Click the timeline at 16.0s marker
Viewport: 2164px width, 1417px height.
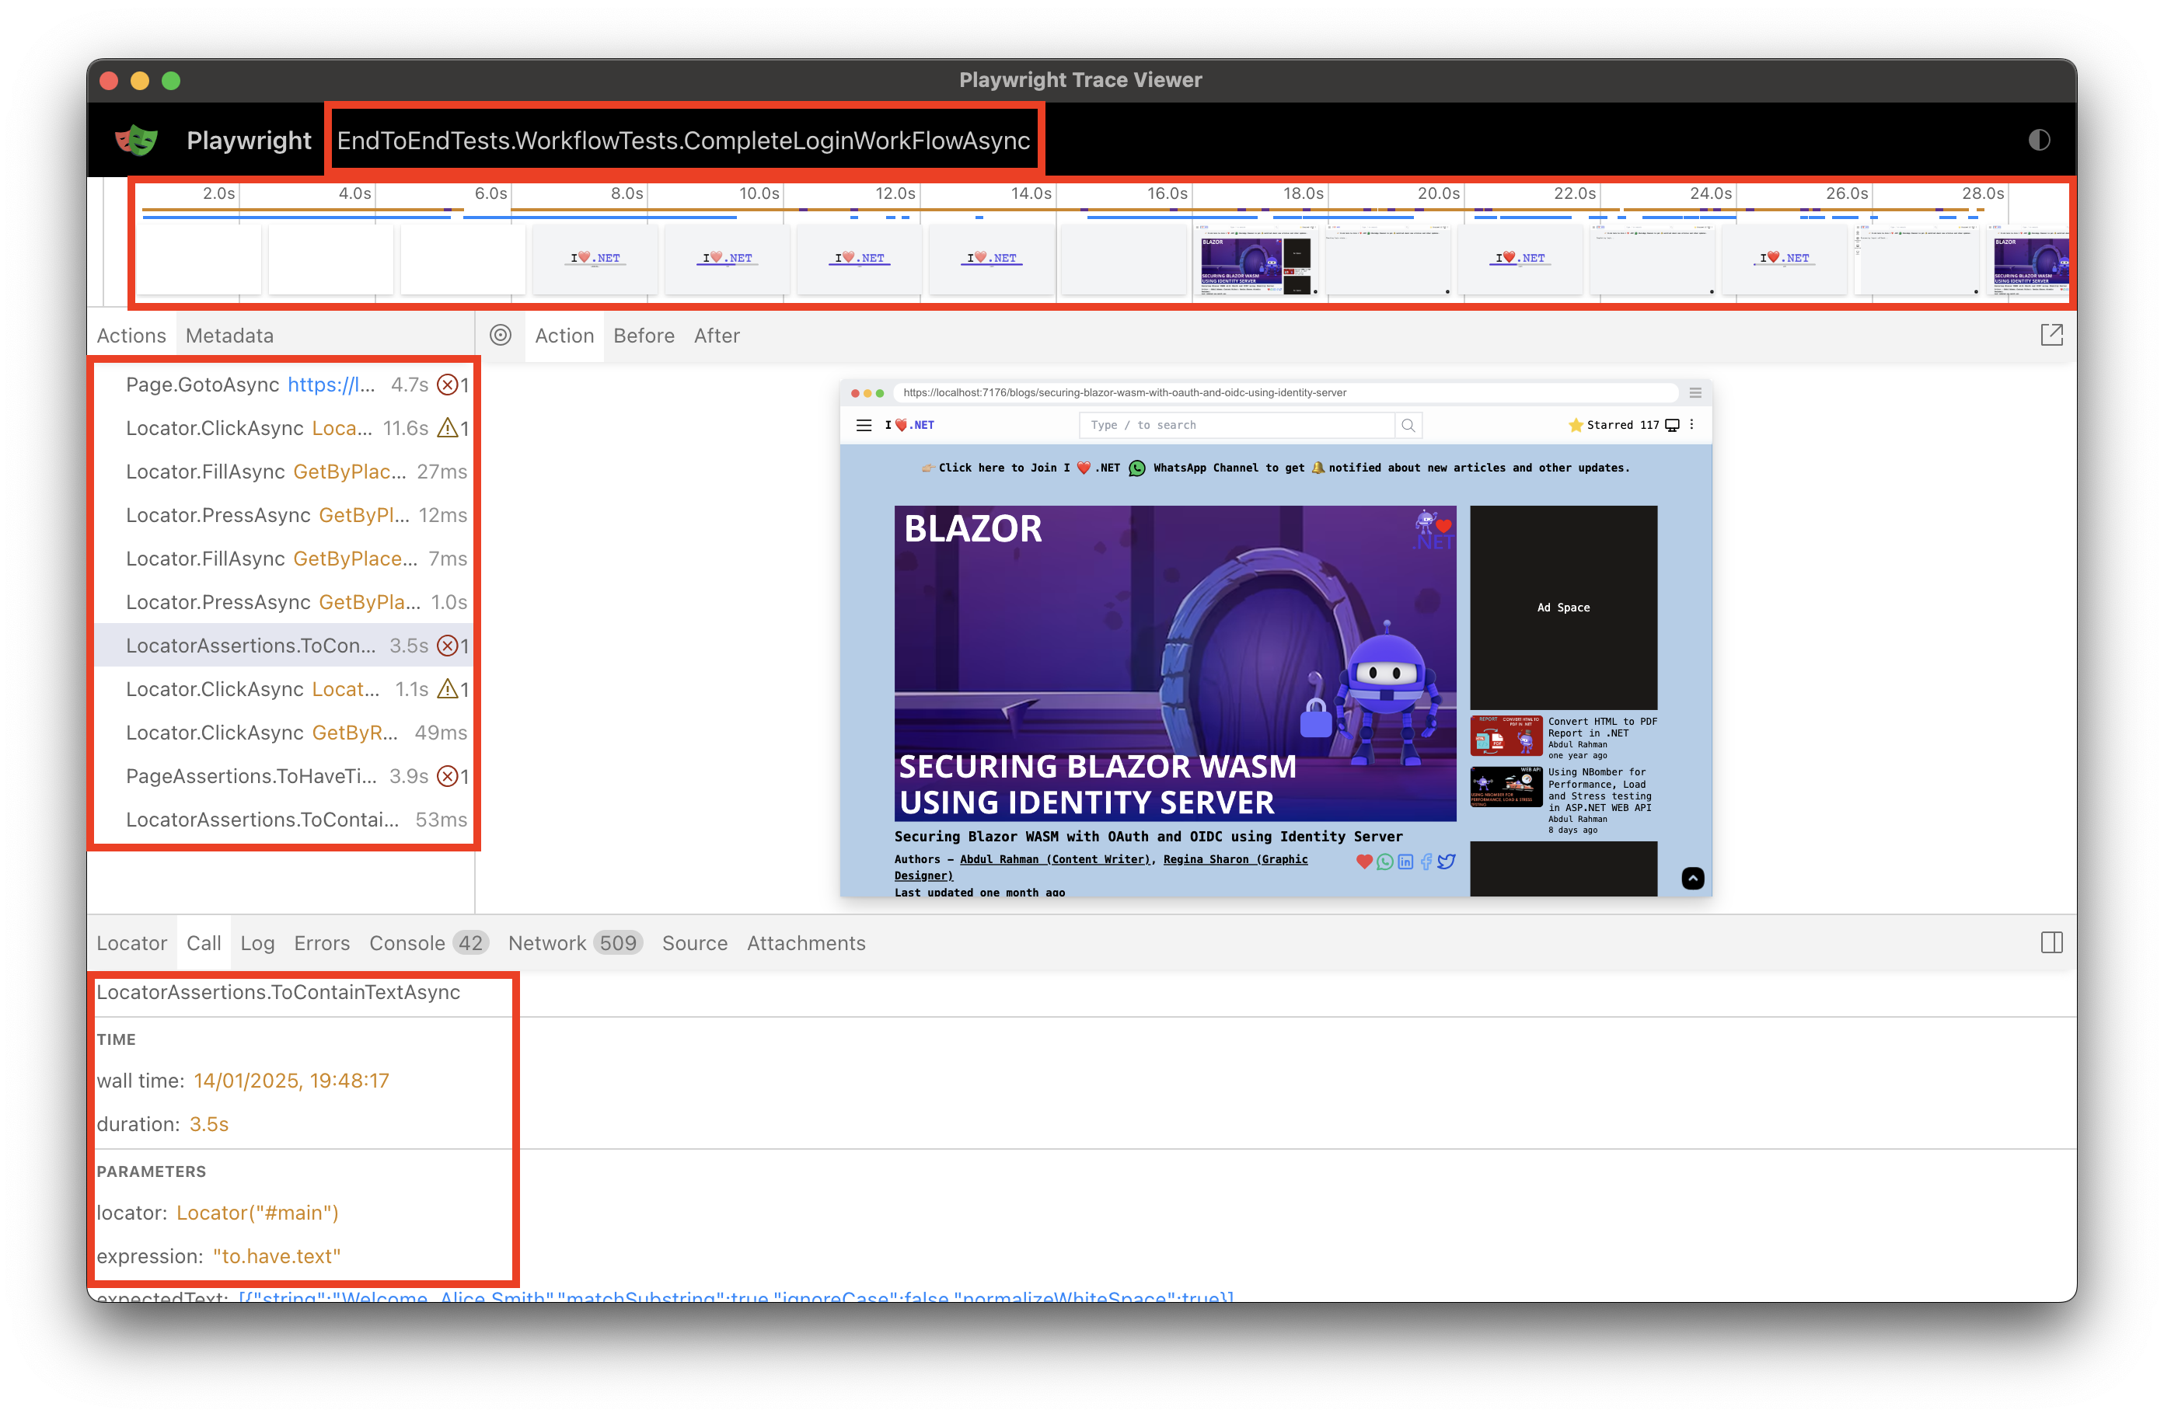click(1168, 193)
